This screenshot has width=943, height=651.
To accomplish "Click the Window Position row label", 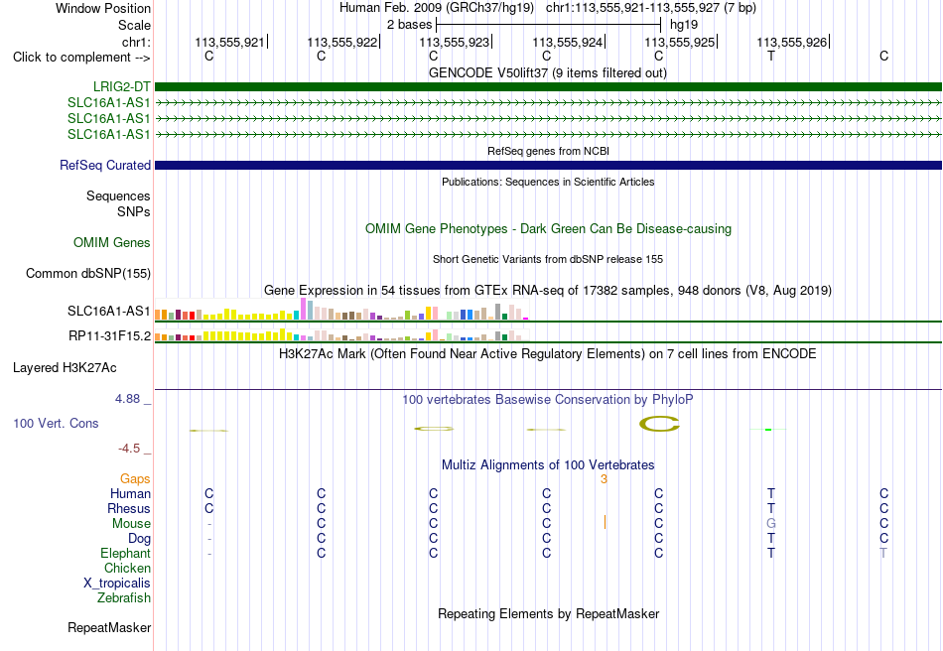I will pyautogui.click(x=103, y=8).
